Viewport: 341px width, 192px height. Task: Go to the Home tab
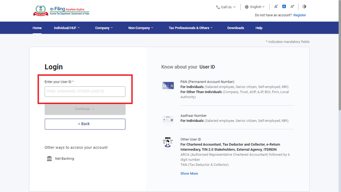37,28
